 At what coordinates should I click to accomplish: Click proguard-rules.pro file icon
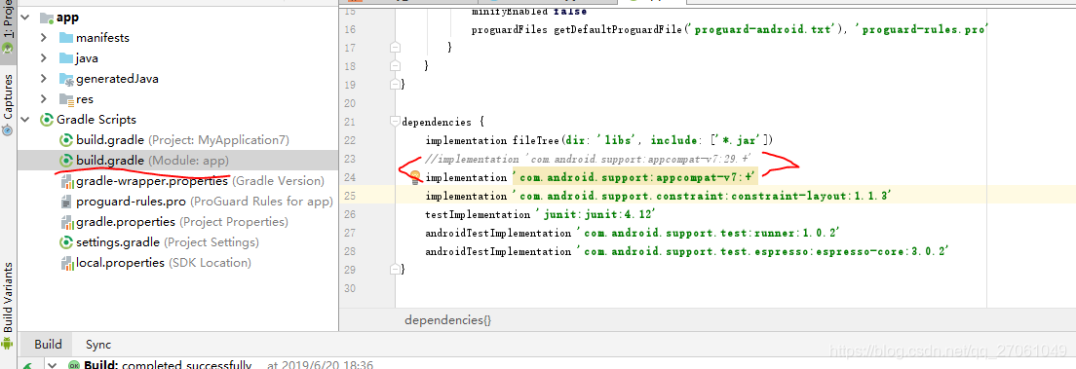[x=66, y=202]
